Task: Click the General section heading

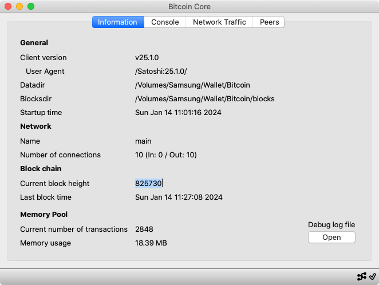Action: tap(34, 43)
